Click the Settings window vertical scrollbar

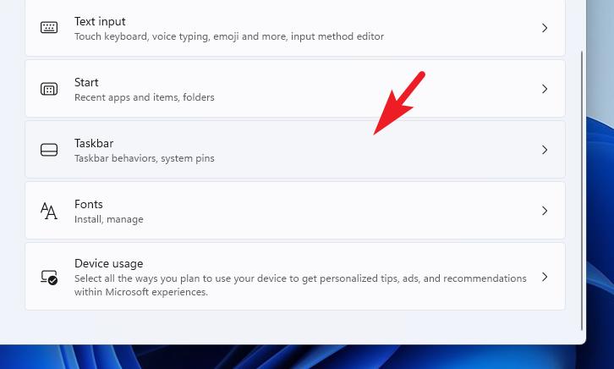[582, 190]
